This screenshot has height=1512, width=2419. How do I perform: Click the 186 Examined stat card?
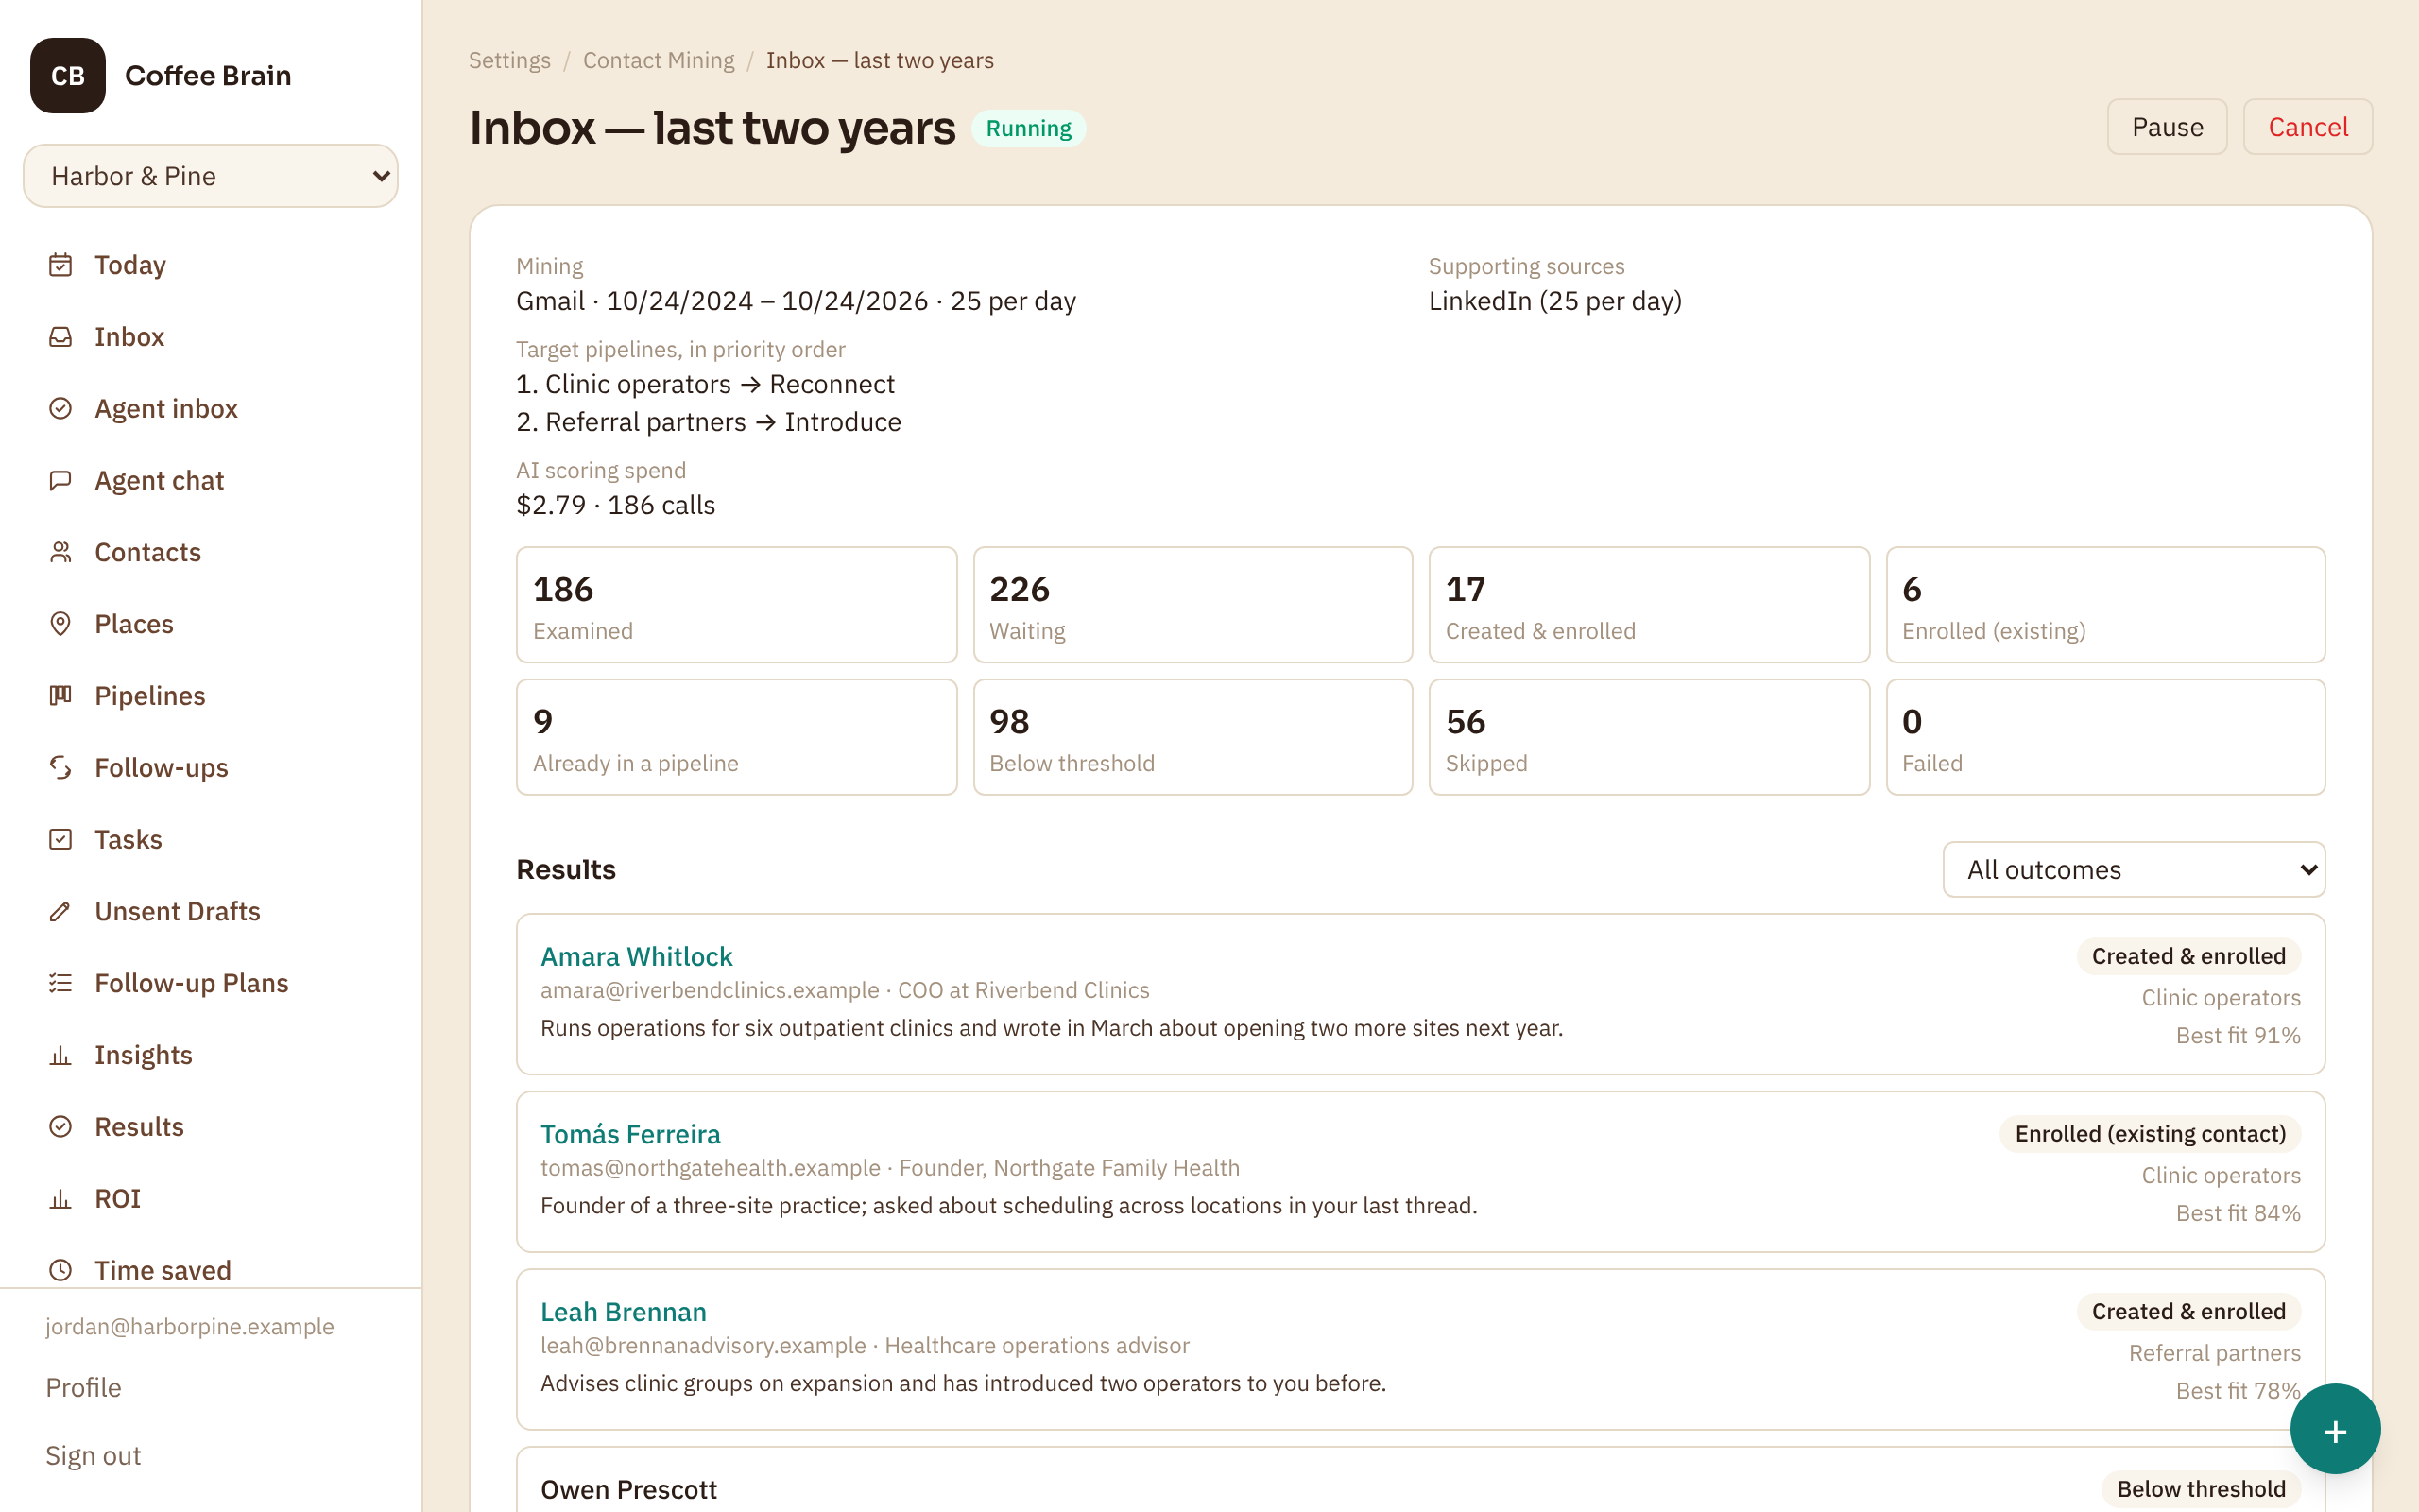point(737,605)
